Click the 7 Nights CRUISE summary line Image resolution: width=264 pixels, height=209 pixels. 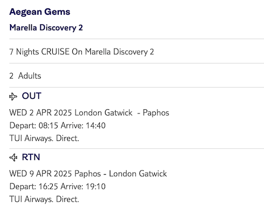click(82, 52)
